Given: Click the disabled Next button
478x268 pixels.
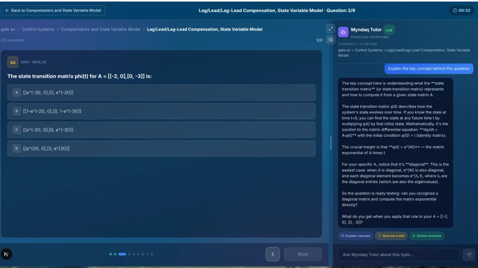Looking at the screenshot, I should 303,254.
